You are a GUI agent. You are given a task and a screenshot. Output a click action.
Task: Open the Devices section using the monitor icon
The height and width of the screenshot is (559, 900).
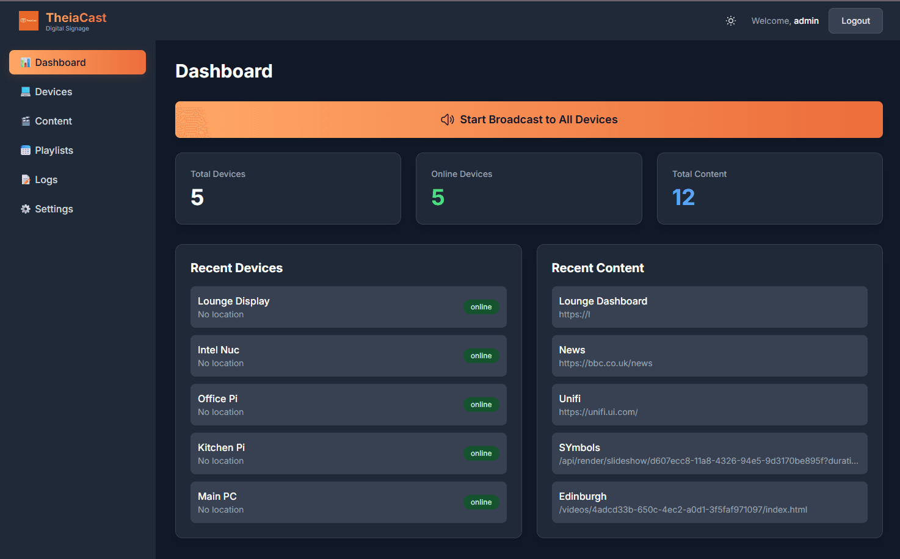pos(26,92)
